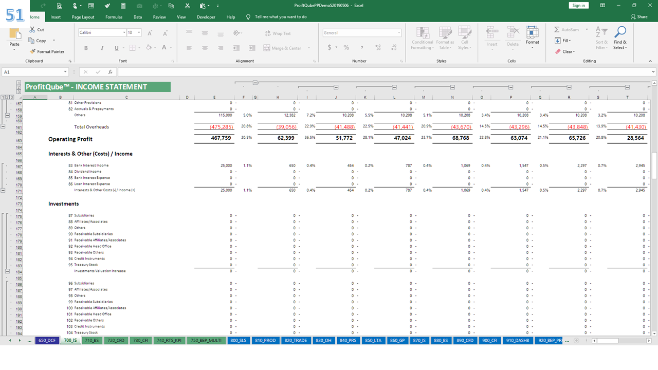The width and height of the screenshot is (658, 370).
Task: Open the Data ribbon tab
Action: [x=138, y=17]
